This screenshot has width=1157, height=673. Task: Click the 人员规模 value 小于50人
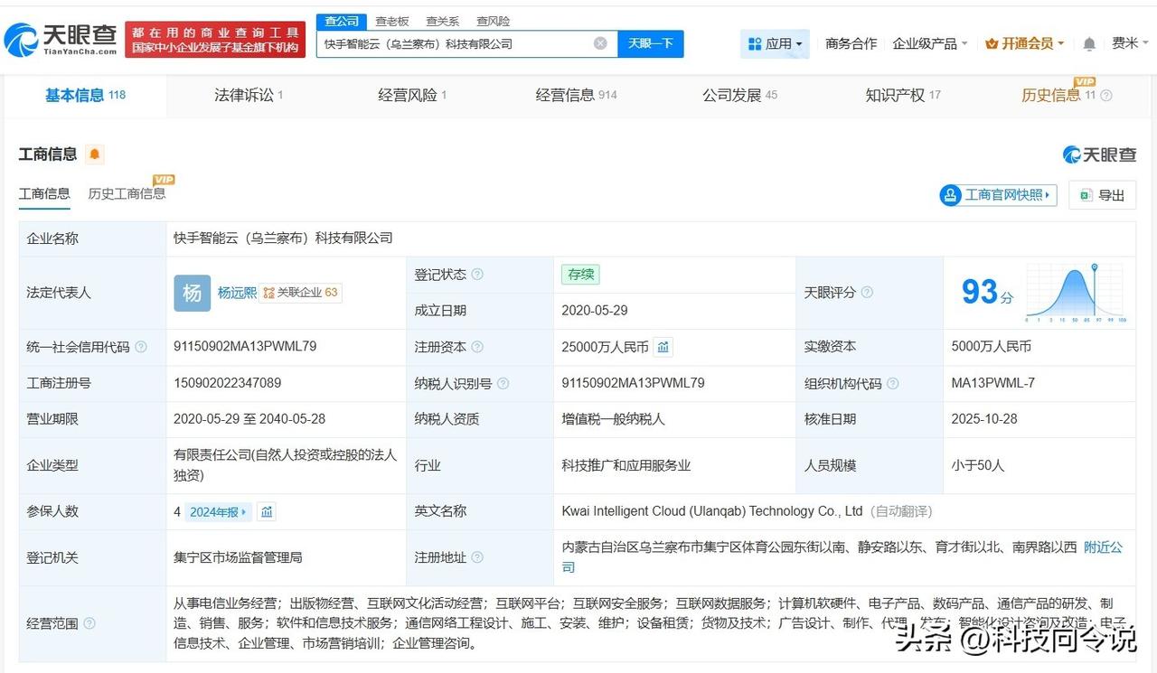pos(978,466)
